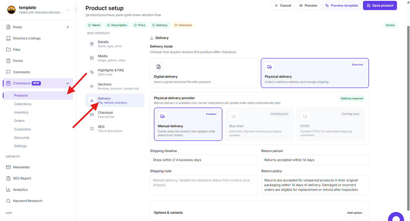Screen dimensions: 410x221
Task: Collapse the Commerce section chevron
Action: tap(68, 83)
